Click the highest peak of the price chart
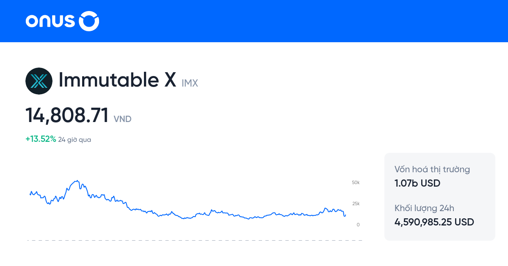Screen dimensions: 508x266 click(77, 181)
